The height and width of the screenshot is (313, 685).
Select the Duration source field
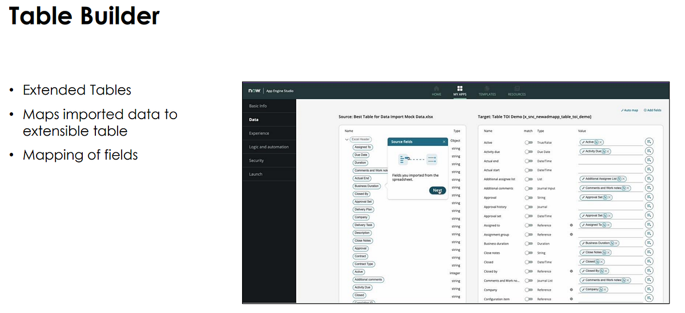point(360,162)
